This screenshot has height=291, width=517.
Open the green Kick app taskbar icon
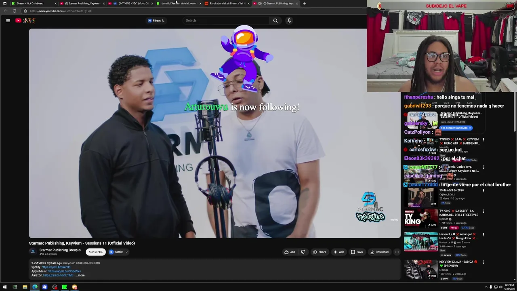coord(65,287)
